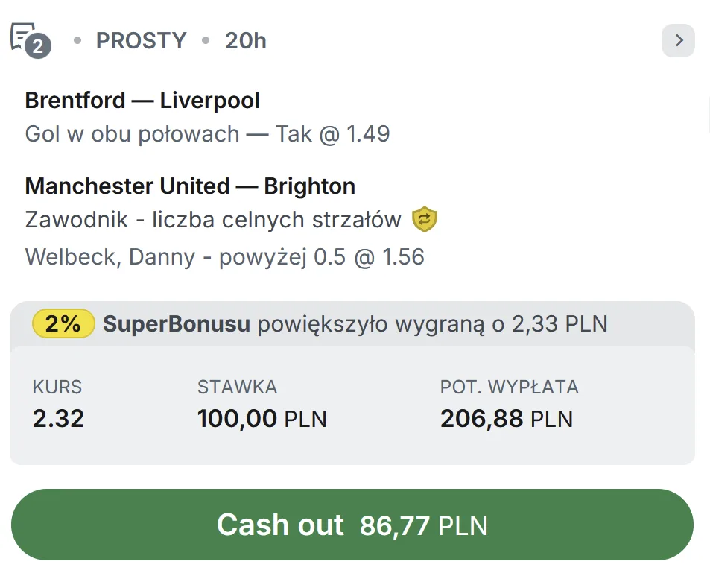Click 'Zawodnik - liczba celnych strzałów' market text

[x=212, y=220]
